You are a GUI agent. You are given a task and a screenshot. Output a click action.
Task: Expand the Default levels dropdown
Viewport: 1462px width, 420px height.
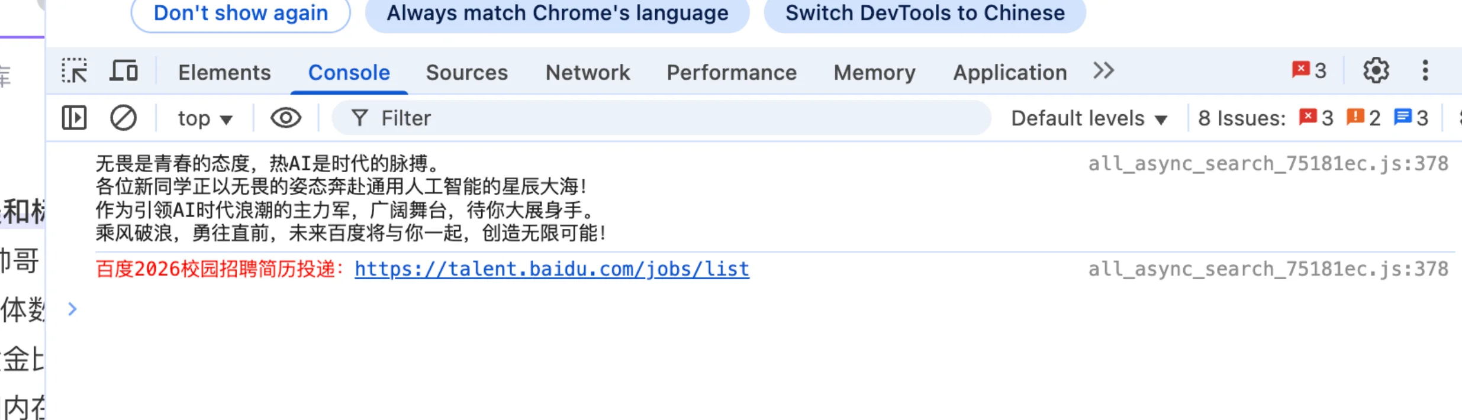pos(1089,118)
